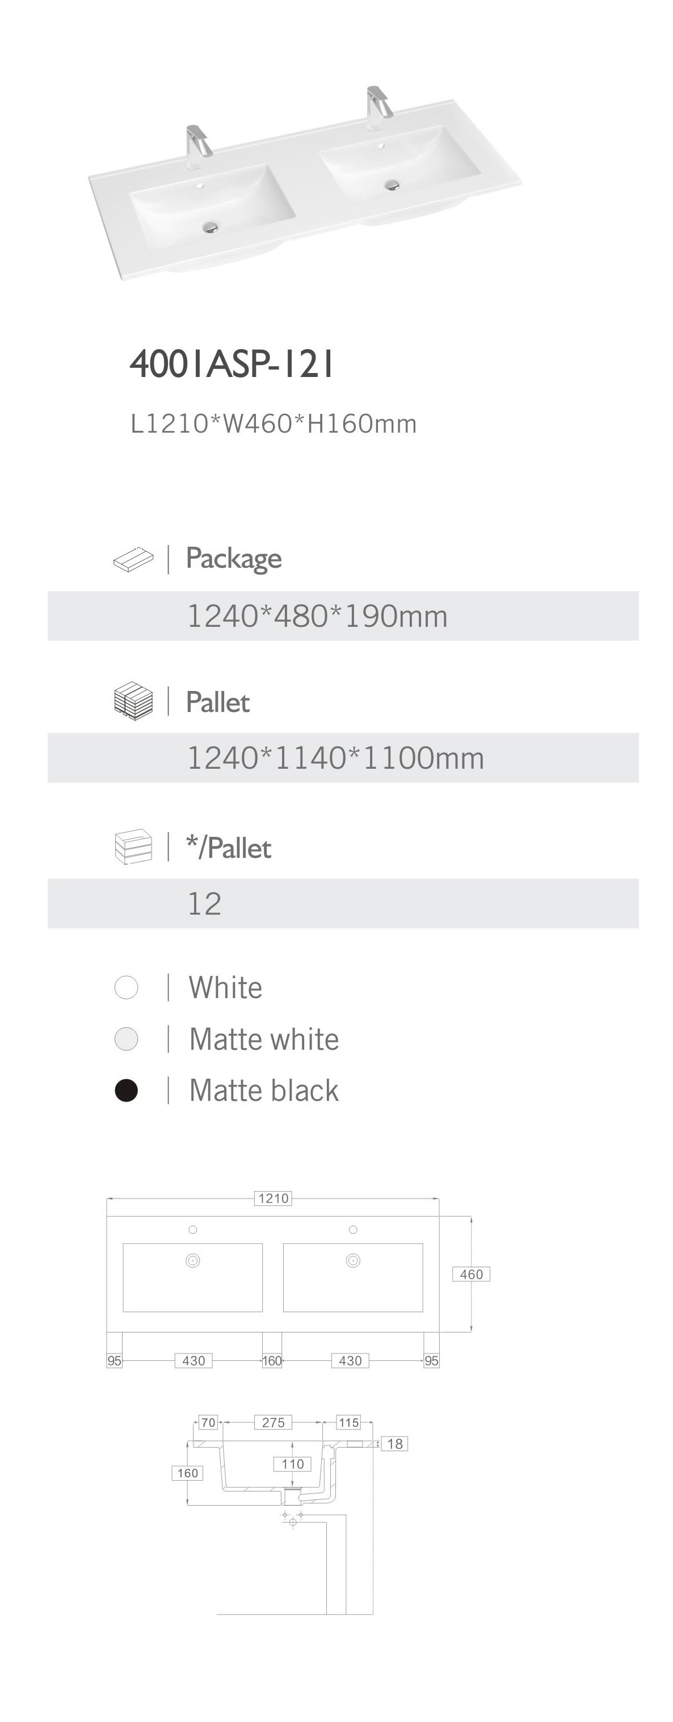This screenshot has height=1722, width=673.
Task: Click the 1210 width dimension label
Action: 274,1198
